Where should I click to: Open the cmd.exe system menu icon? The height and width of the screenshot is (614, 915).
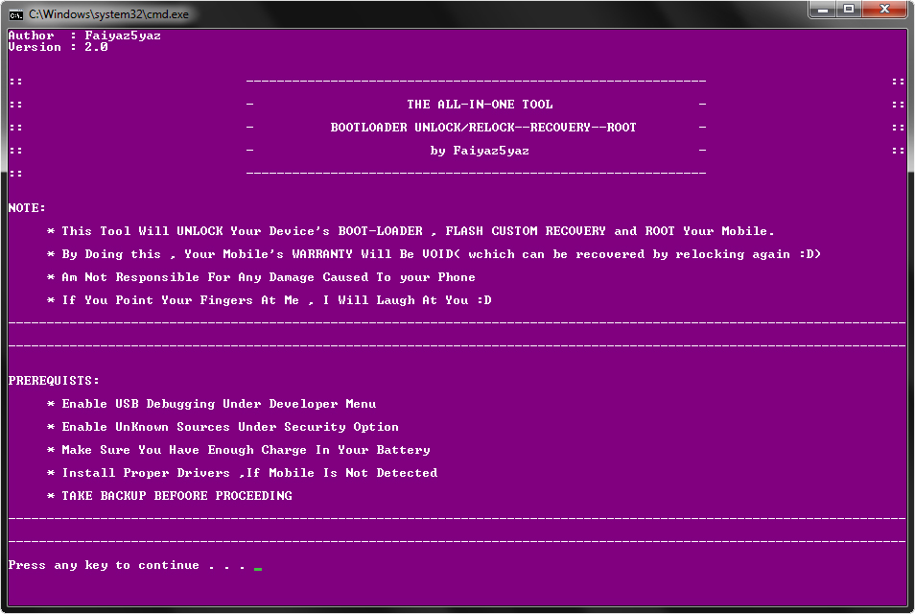[x=15, y=14]
